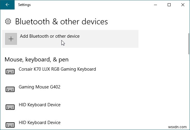
Task: Click the vertical scrollbar thumb
Action: pyautogui.click(x=189, y=44)
